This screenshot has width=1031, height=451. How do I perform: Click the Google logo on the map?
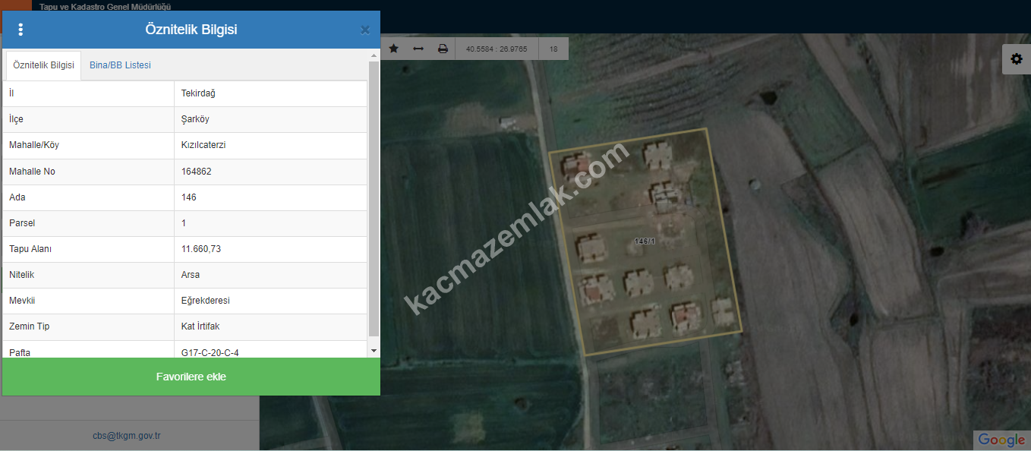point(1001,440)
